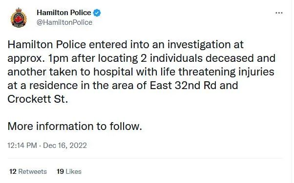Open the three-dot more options menu
Image resolution: width=294 pixels, height=183 pixels.
pyautogui.click(x=279, y=13)
